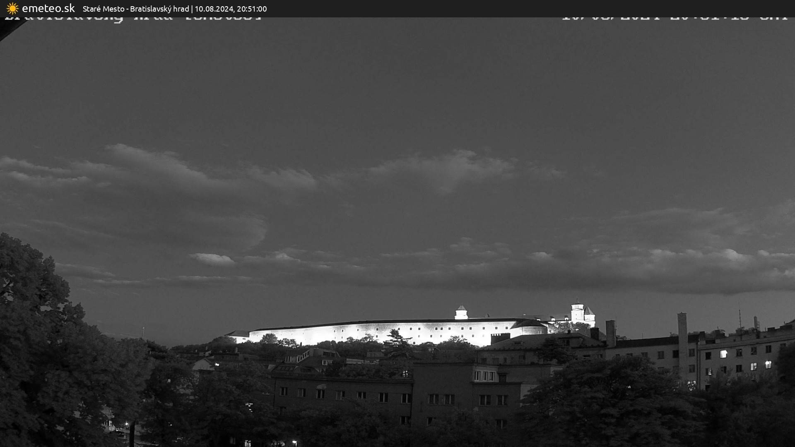Click the brightest lit window on right building
795x447 pixels.
tap(723, 354)
